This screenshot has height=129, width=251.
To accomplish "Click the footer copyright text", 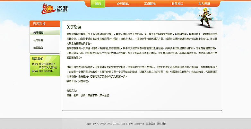I will click(126, 124).
